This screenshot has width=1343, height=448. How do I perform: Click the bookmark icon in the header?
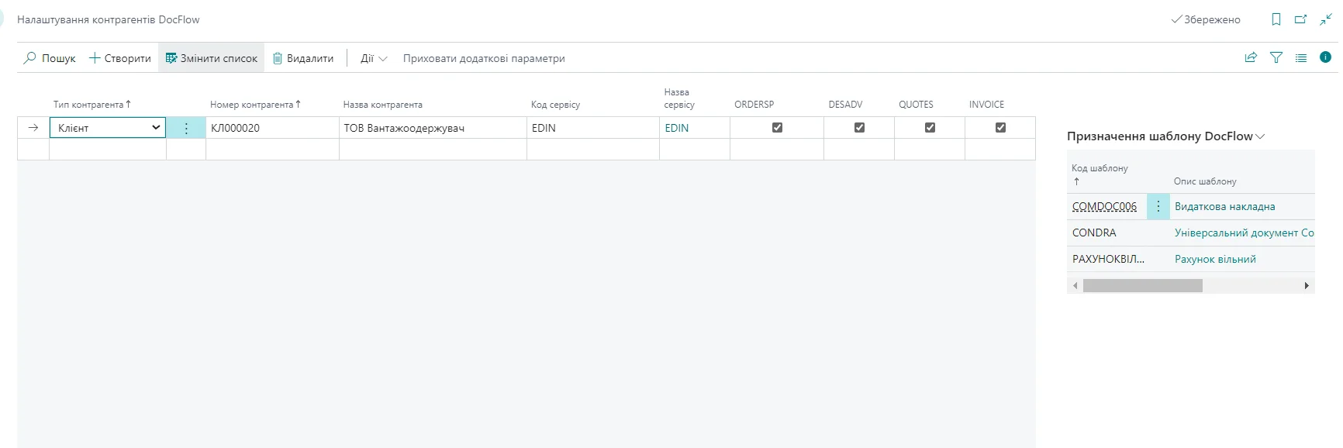point(1276,19)
